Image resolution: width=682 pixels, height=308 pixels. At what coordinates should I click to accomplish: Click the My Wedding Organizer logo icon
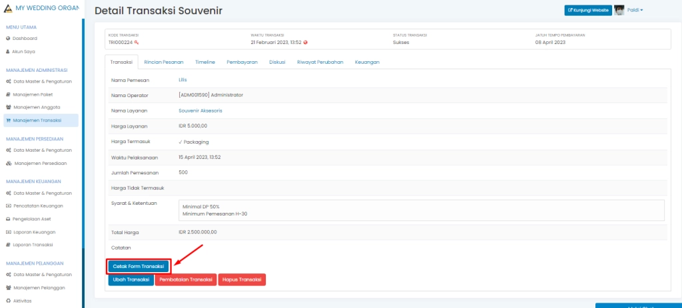pyautogui.click(x=9, y=10)
